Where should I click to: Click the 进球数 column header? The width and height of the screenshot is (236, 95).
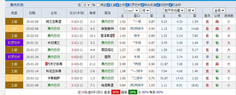click(229, 16)
